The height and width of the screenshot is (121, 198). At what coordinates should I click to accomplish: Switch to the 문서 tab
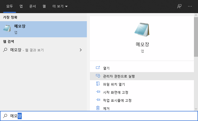pos(33,6)
